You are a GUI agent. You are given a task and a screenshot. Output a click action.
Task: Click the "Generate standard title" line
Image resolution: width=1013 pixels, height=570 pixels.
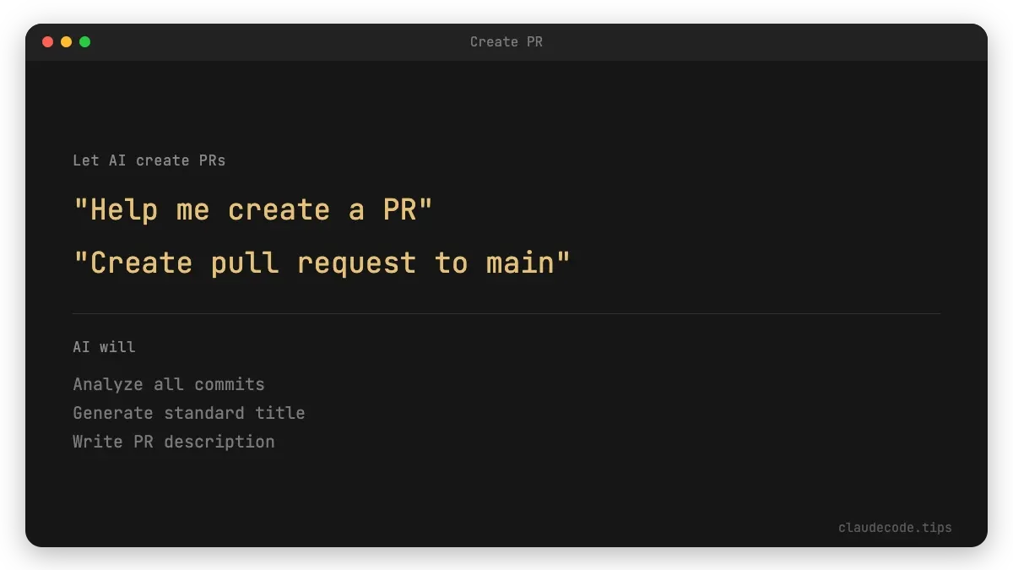pos(189,413)
